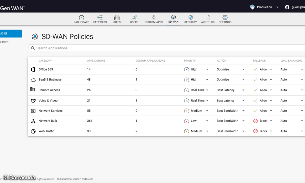Open the Settings gear icon

[x=225, y=18]
